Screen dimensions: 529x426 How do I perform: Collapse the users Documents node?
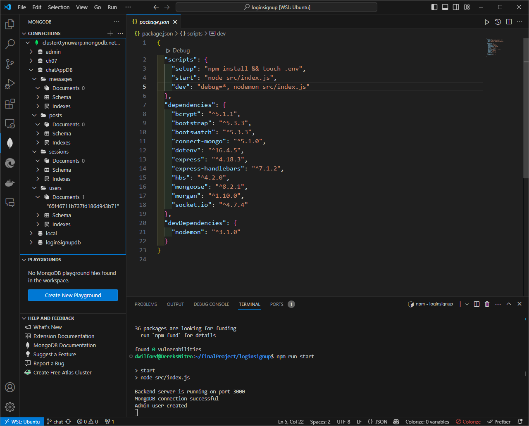(38, 197)
